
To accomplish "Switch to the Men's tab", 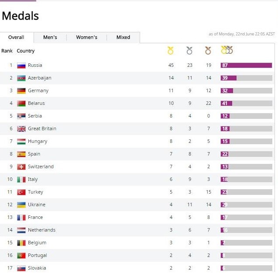I will [50, 38].
